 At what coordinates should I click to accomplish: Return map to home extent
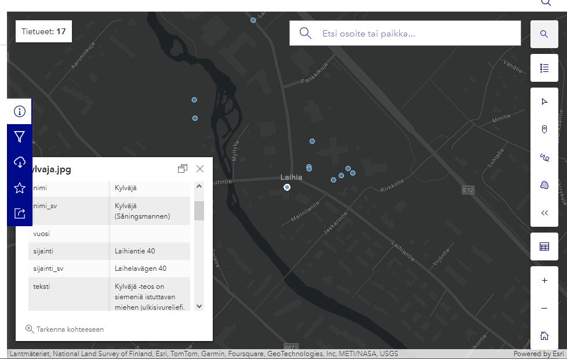pyautogui.click(x=544, y=336)
